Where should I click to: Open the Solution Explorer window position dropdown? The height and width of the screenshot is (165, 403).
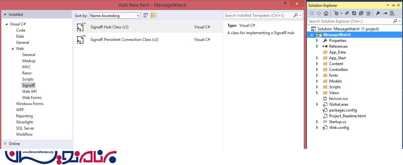click(x=388, y=5)
